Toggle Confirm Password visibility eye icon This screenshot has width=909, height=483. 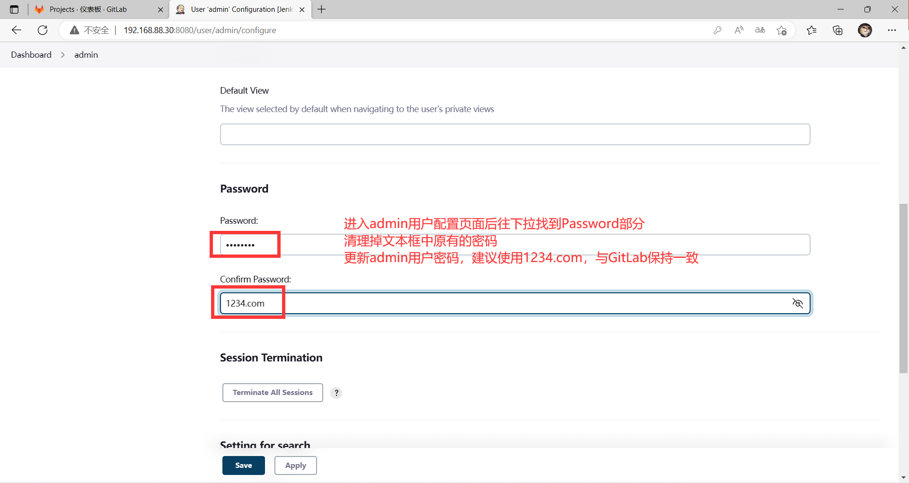click(798, 303)
